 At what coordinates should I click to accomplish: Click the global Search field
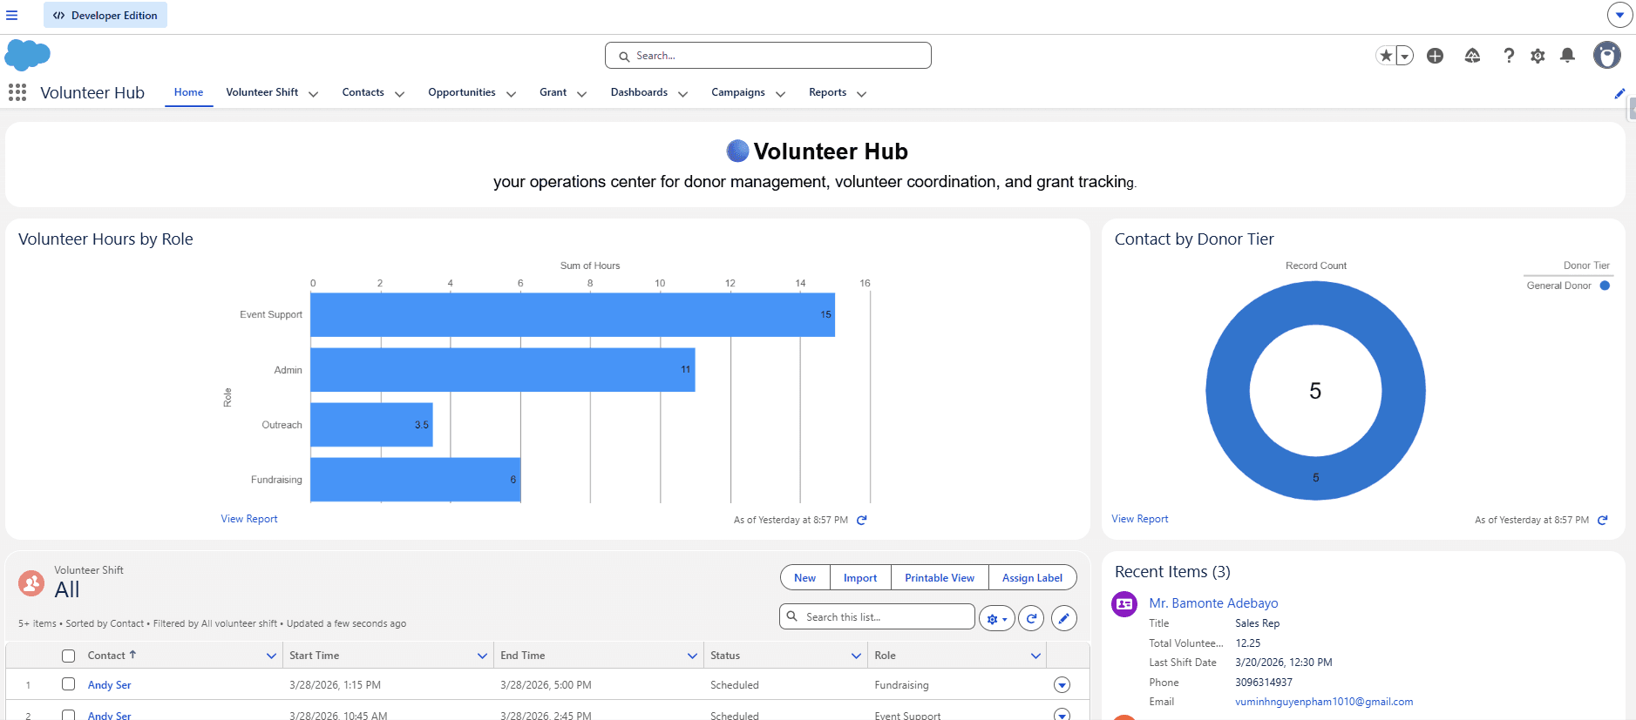point(768,56)
